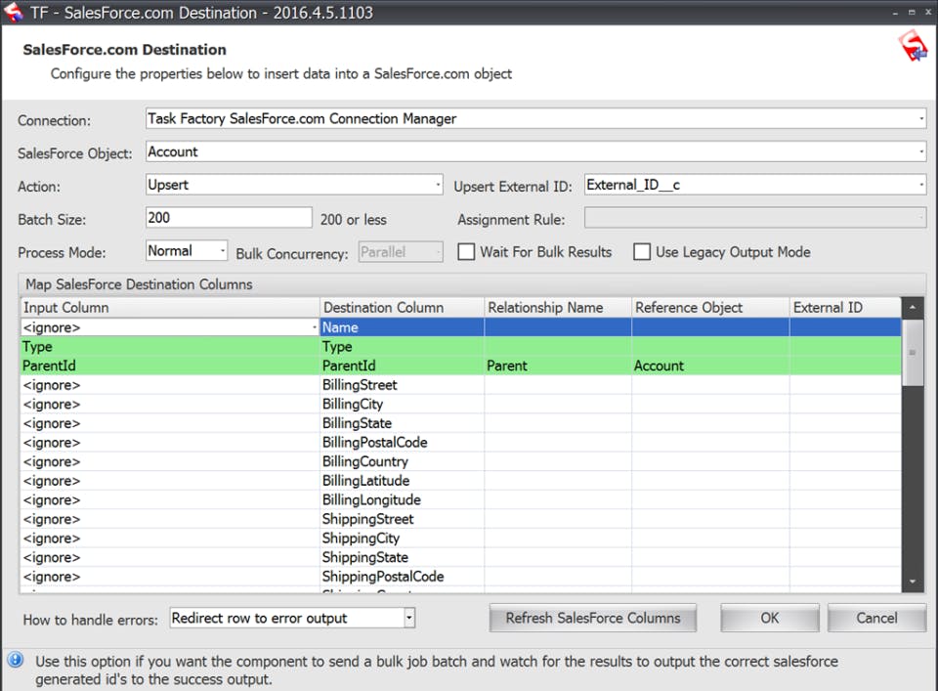
Task: Maximize the TF SalesForce Destination window
Action: 912,12
